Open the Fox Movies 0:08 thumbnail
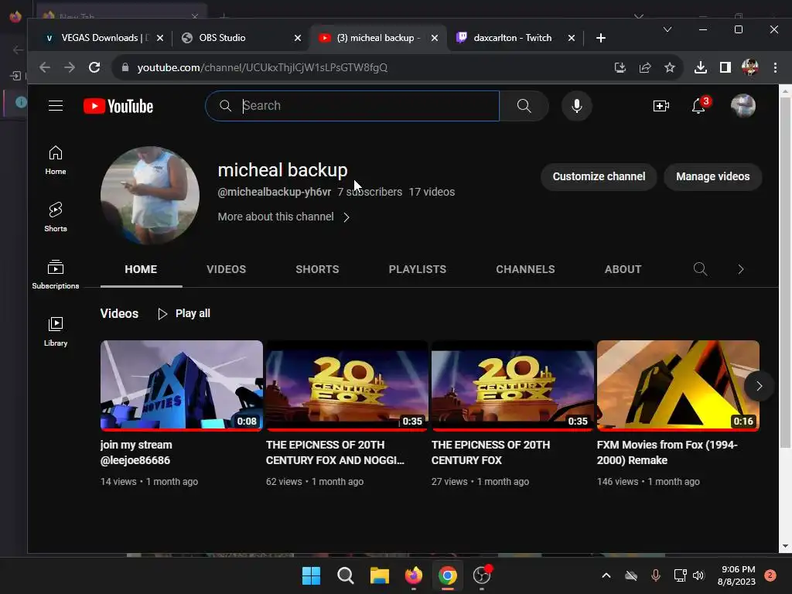Image resolution: width=792 pixels, height=594 pixels. pos(181,385)
